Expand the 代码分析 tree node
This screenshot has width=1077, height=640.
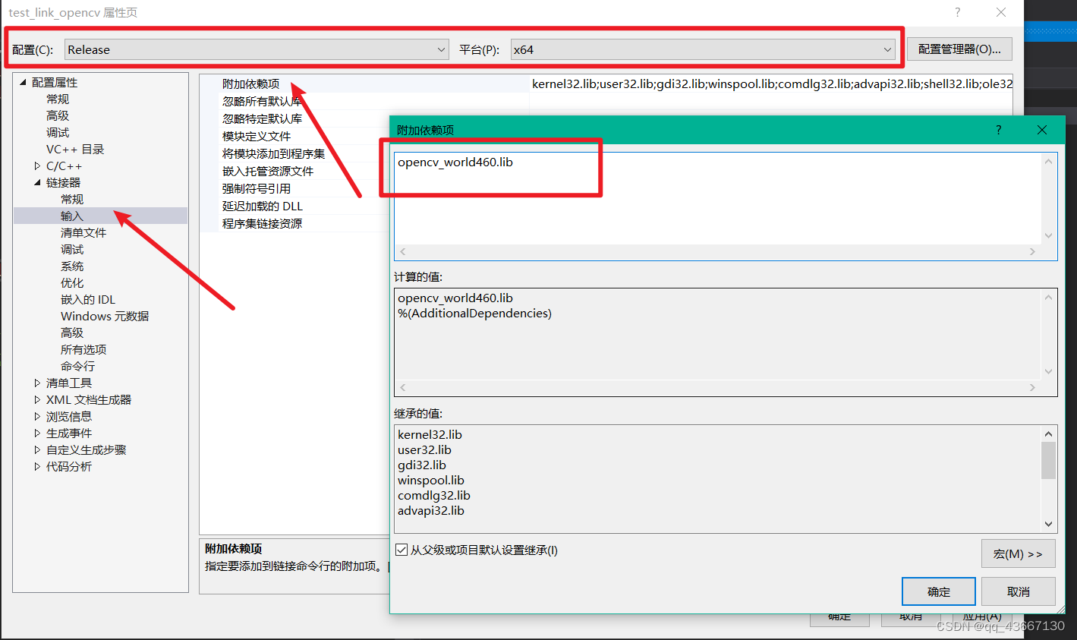(37, 466)
